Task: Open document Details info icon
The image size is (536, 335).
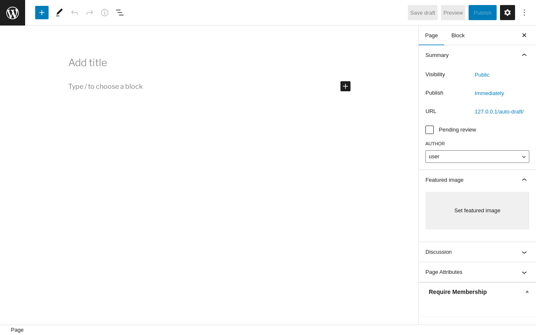Action: 105,13
